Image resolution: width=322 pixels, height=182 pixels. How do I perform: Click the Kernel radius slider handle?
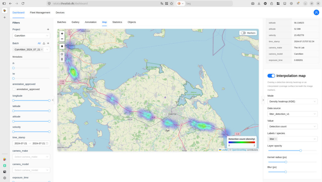(286, 162)
